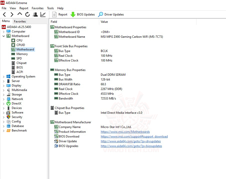
Task: Open Driver Updates from the toolbar
Action: click(x=111, y=14)
